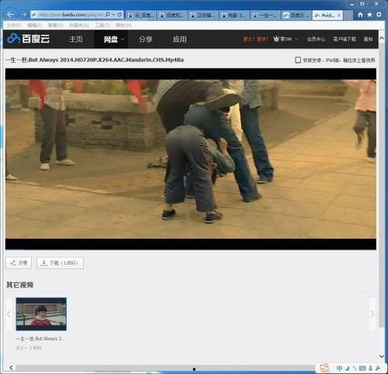Open the address bar dropdown arrow
The height and width of the screenshot is (374, 388).
[114, 15]
